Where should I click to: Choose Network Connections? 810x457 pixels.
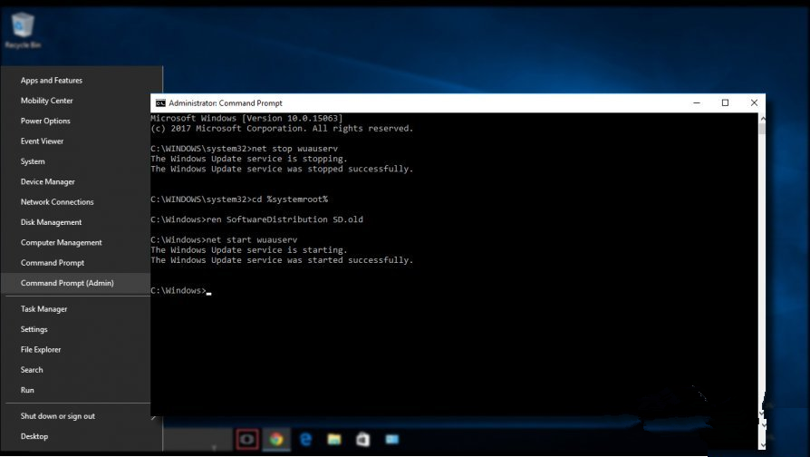57,201
